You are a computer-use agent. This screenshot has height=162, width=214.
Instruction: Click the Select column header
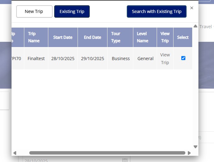click(183, 37)
